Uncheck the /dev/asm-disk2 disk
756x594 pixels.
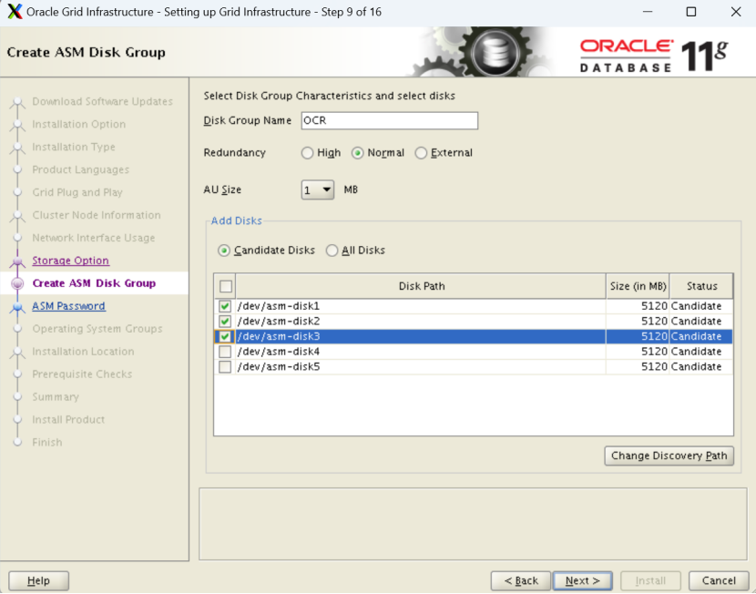[223, 321]
